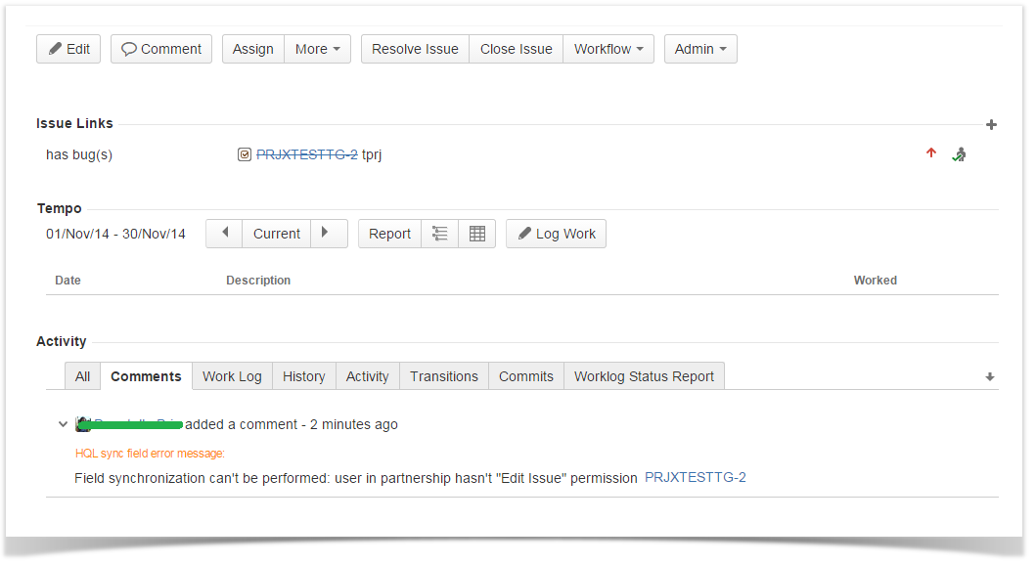Image resolution: width=1036 pixels, height=565 pixels.
Task: Open the Workflow dropdown
Action: (x=608, y=49)
